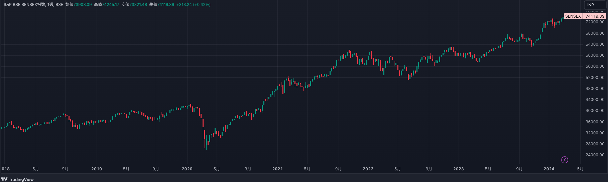Click the 1週 interval label
The height and width of the screenshot is (182, 608).
(50, 5)
